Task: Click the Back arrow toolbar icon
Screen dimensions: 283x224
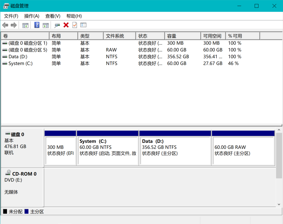Action: click(5, 25)
